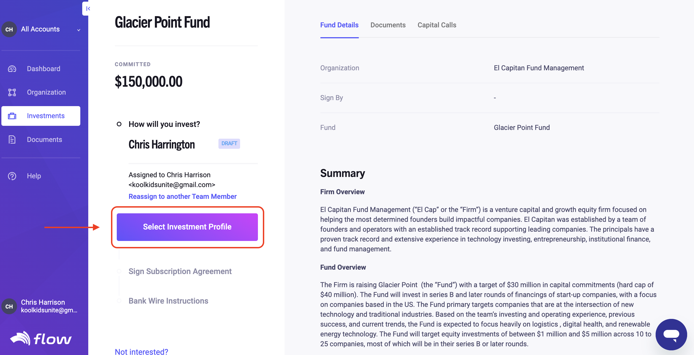Click the 'Not interested?' link
The image size is (694, 355).
(141, 351)
